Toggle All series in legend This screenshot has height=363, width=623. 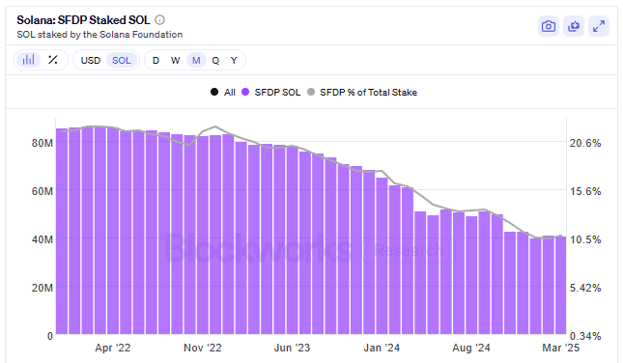coord(223,92)
